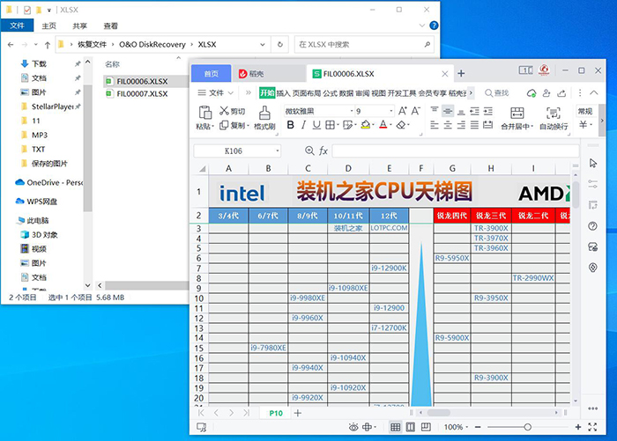Switch to the P10 sheet tab
617x441 pixels.
tap(276, 413)
